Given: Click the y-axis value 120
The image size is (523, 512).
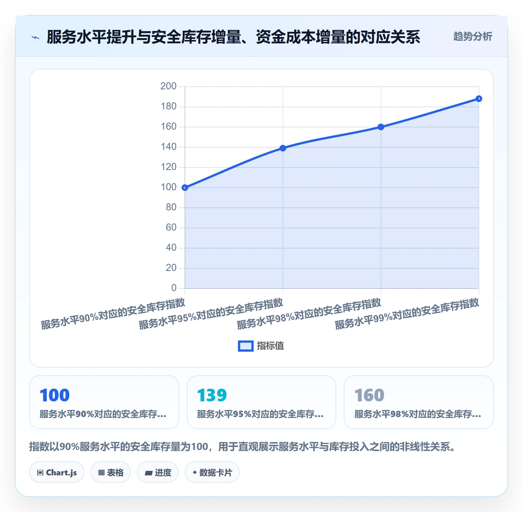Looking at the screenshot, I should pyautogui.click(x=168, y=167).
